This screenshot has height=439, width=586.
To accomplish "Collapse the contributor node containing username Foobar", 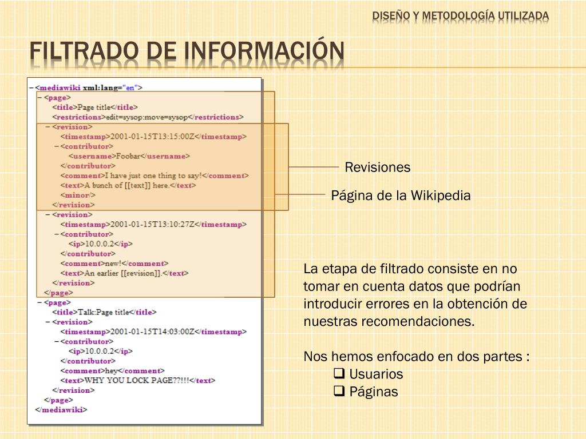I will point(57,146).
